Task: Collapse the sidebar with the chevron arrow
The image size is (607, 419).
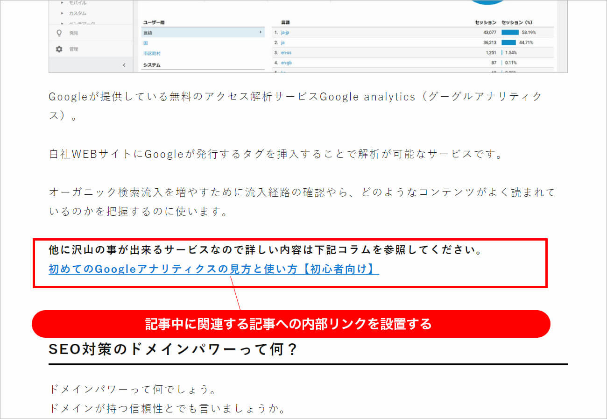Action: click(124, 65)
